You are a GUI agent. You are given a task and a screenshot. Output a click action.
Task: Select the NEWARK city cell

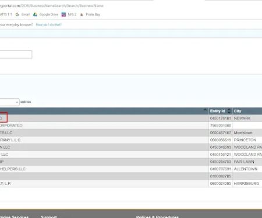click(242, 118)
